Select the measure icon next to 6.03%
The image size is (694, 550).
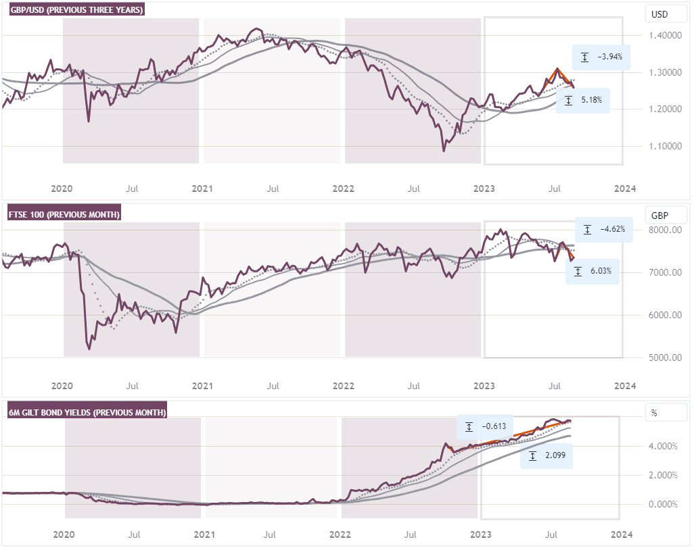(578, 271)
